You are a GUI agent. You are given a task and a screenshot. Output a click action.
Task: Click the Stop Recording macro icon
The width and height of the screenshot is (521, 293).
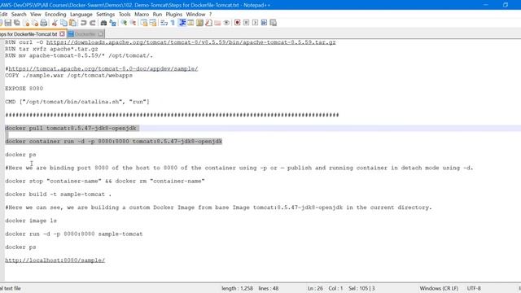[246, 23]
